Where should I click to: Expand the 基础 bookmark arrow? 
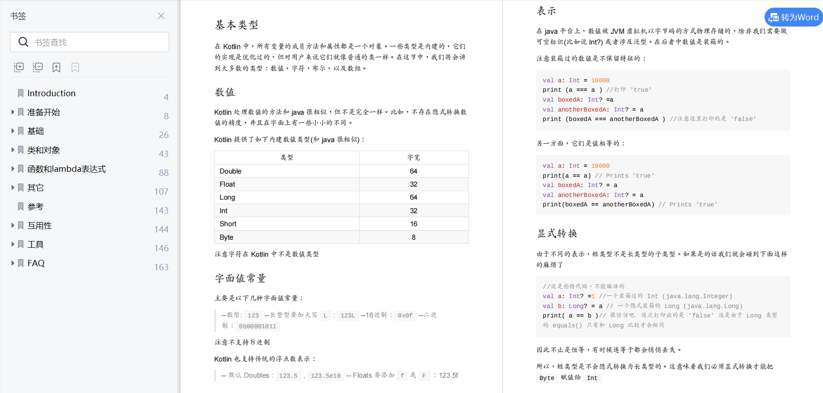coord(13,131)
